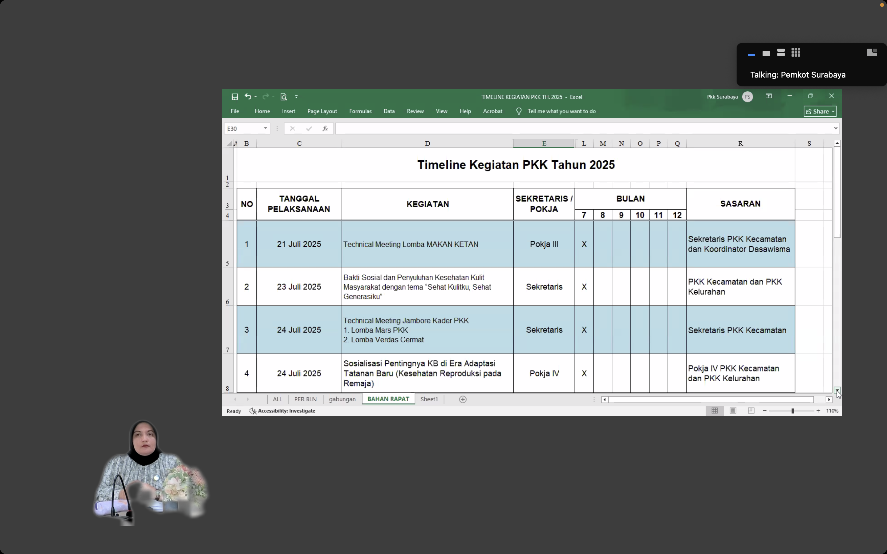Click vertical scrollbar up arrow
Screen dimensions: 887x554
click(x=837, y=143)
